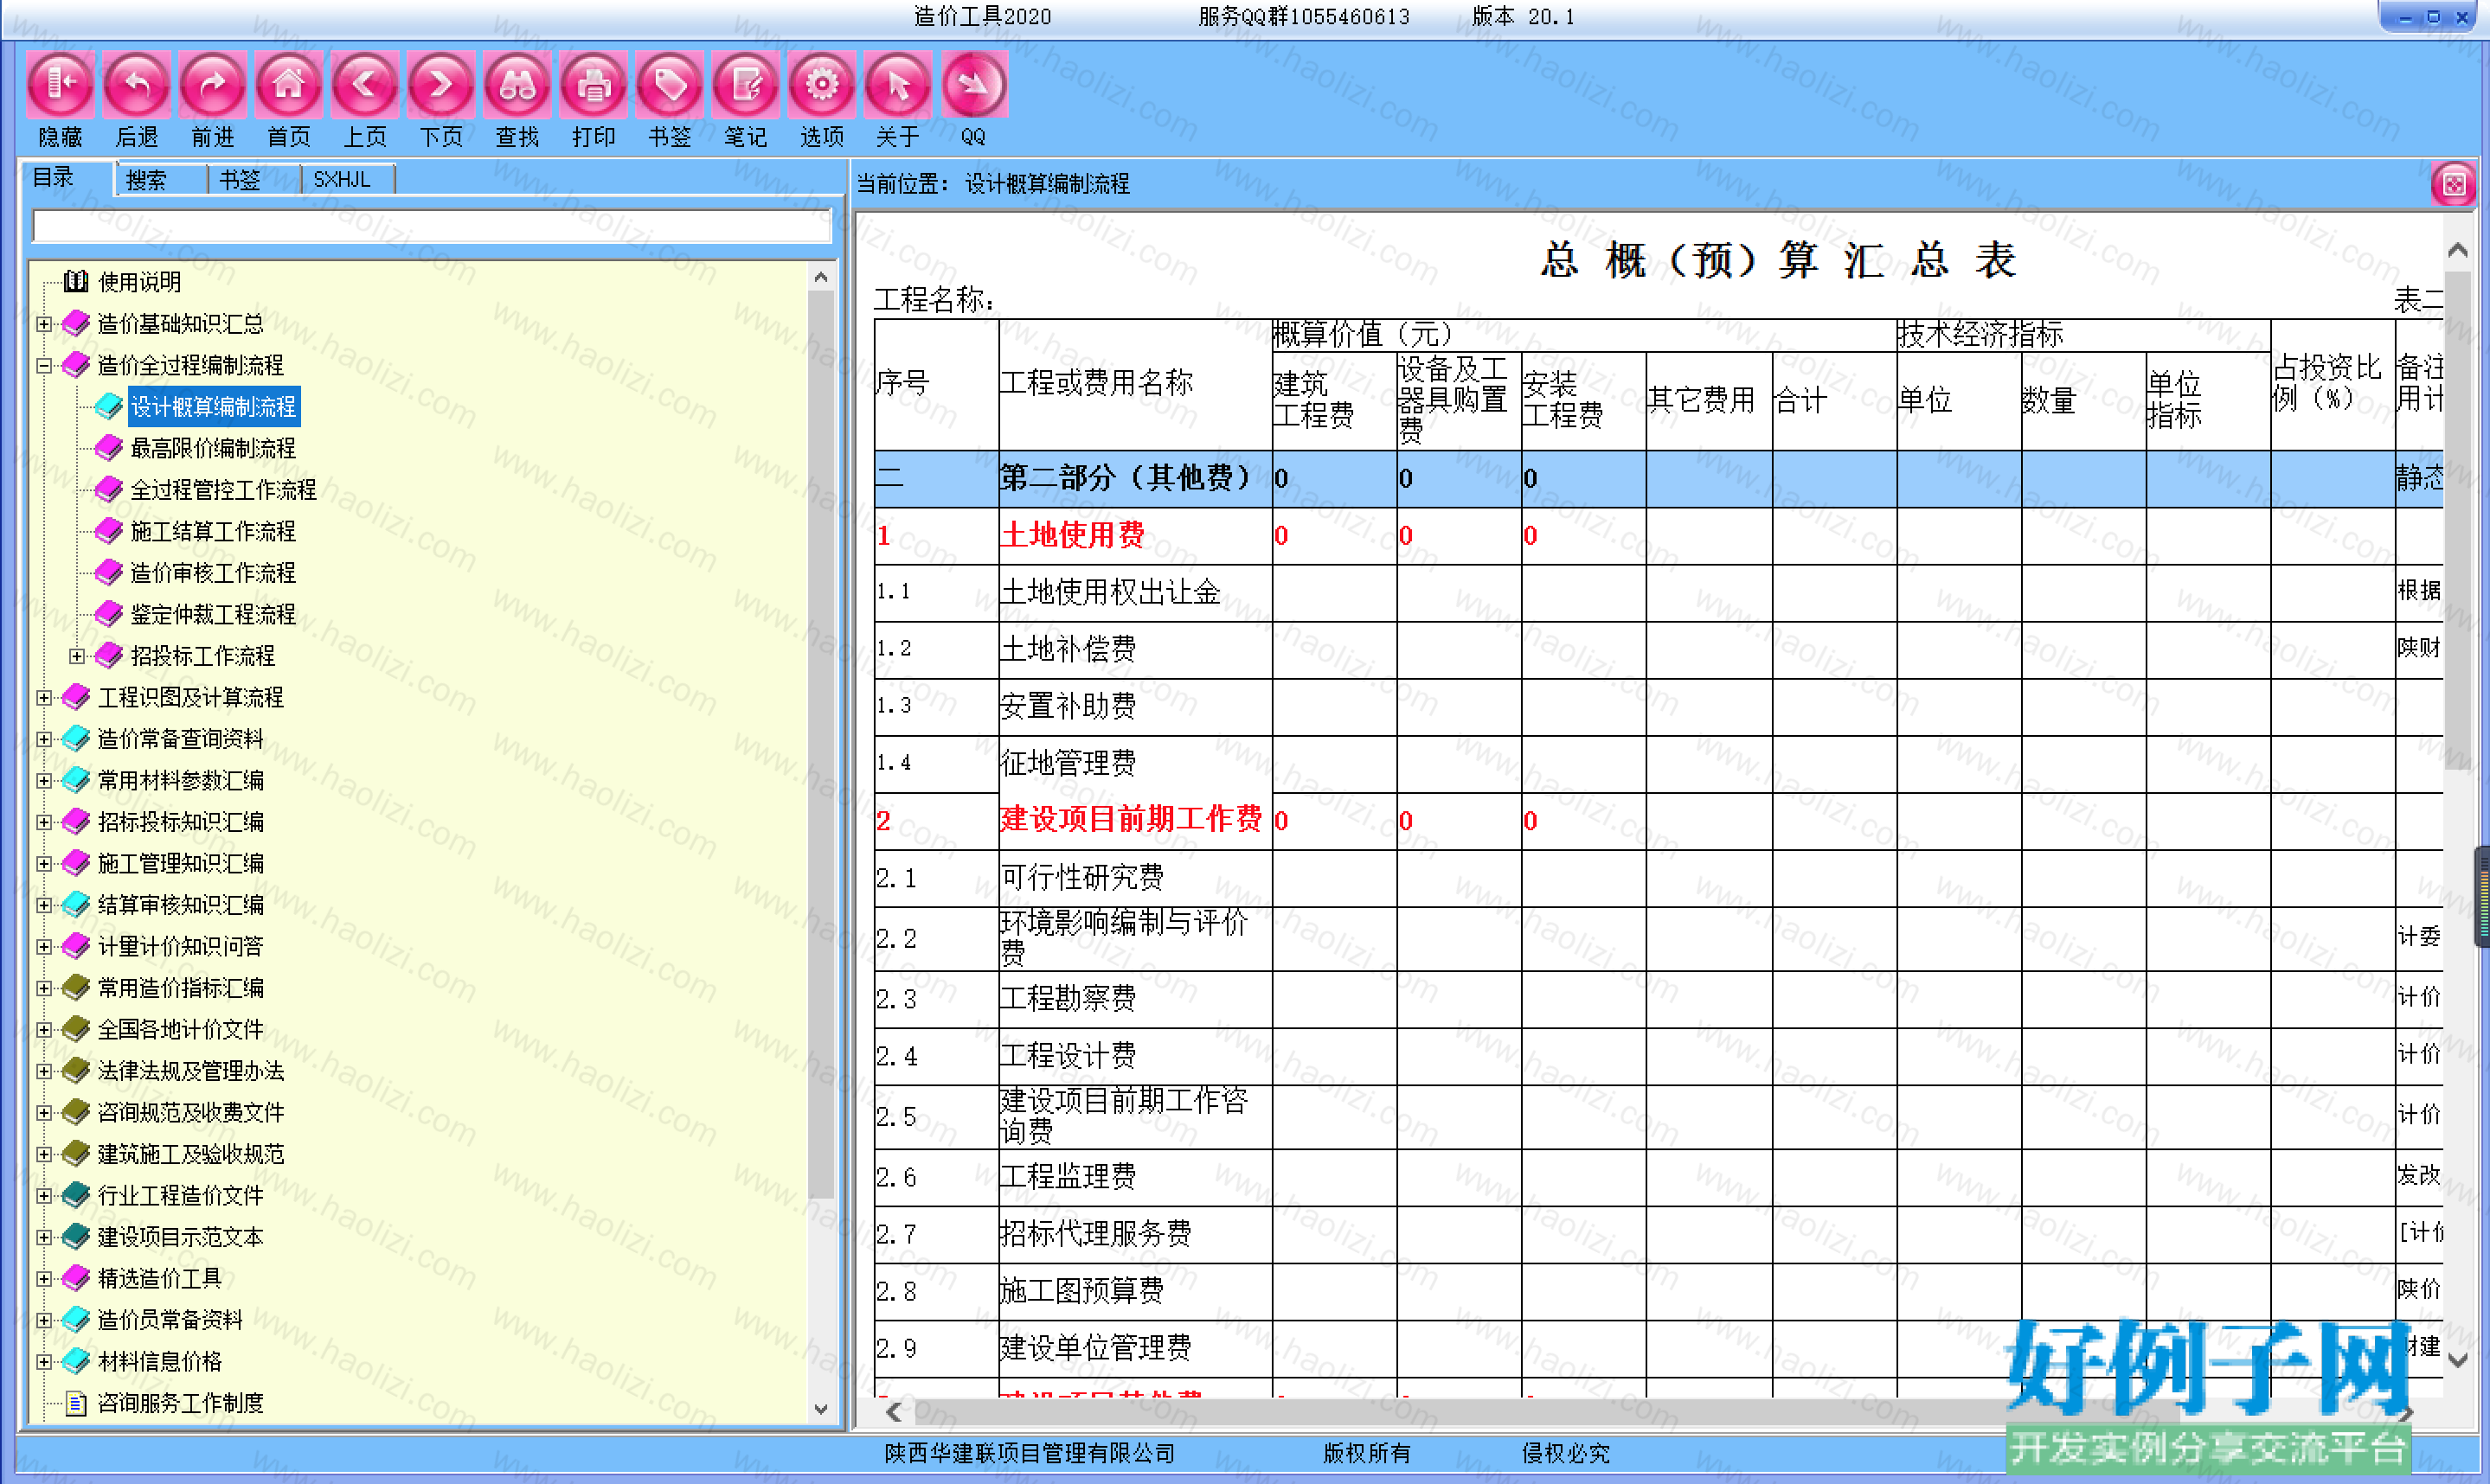
Task: Switch to the 搜索 tab
Action: point(146,180)
